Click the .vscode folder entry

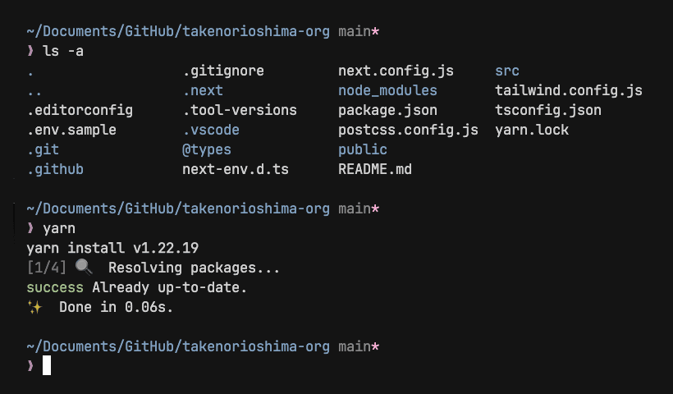coord(211,130)
